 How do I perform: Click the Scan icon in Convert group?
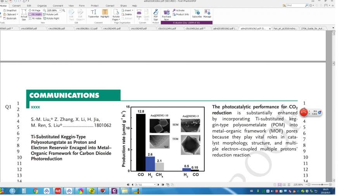[x=139, y=14]
